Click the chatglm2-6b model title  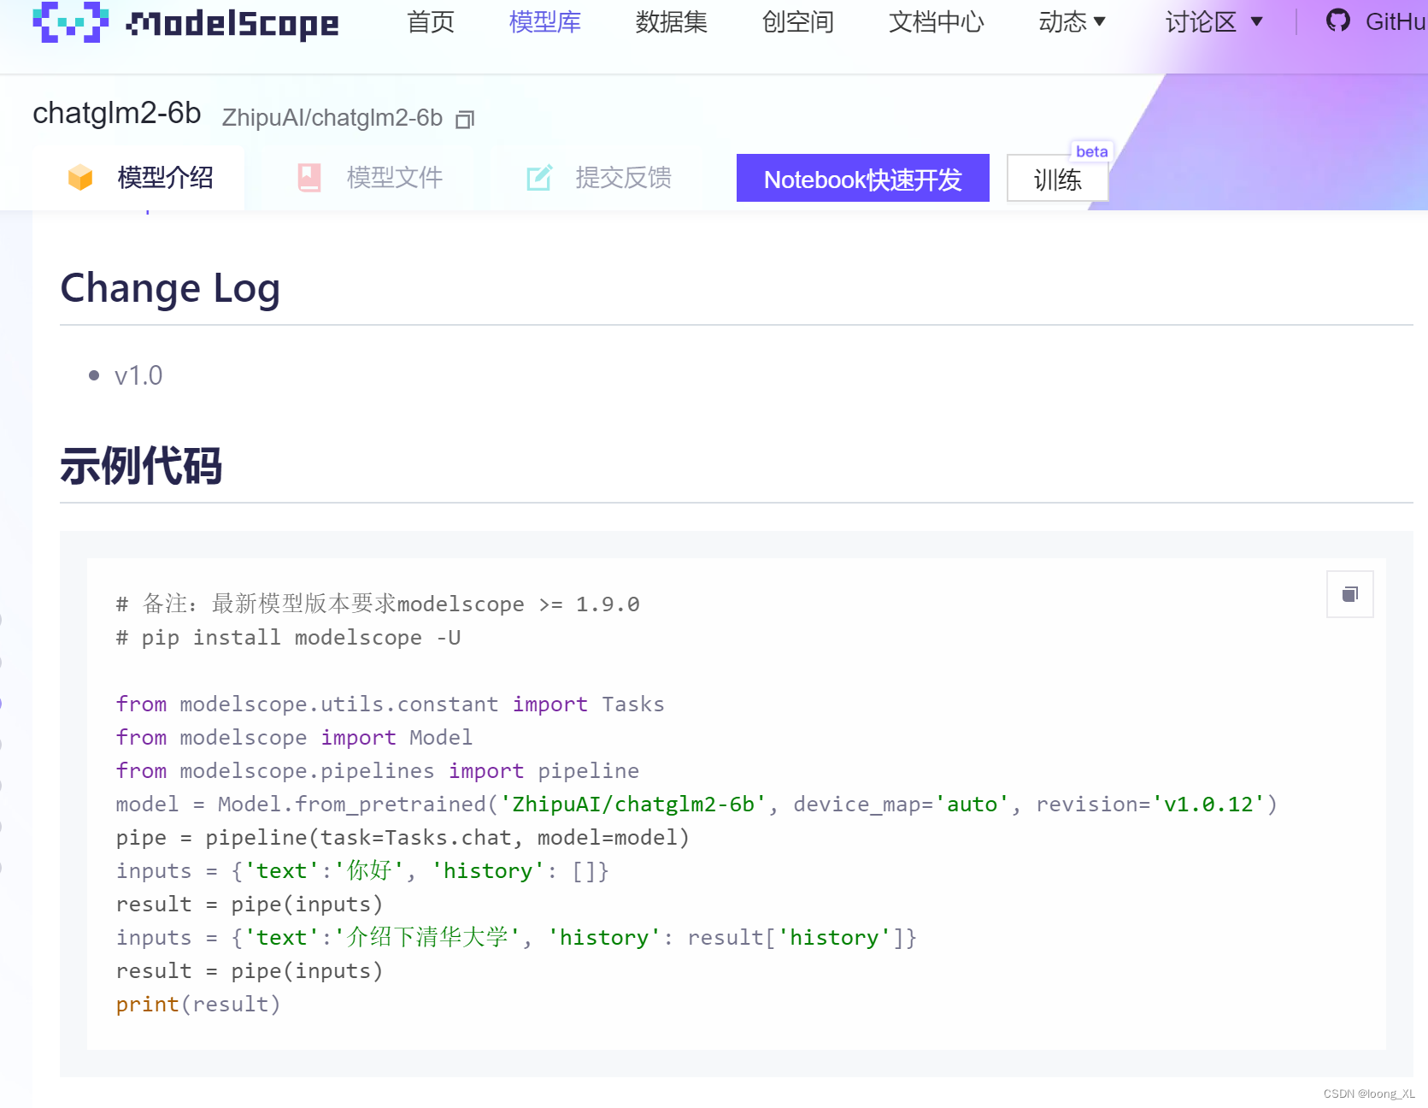pos(116,113)
